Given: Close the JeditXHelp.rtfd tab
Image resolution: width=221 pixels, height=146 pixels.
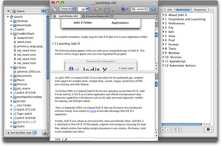Looking at the screenshot, I should coord(55,16).
